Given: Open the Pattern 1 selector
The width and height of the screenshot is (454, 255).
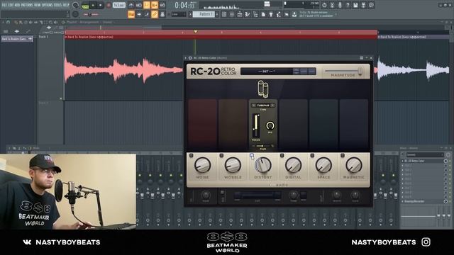Looking at the screenshot, I should coord(204,14).
